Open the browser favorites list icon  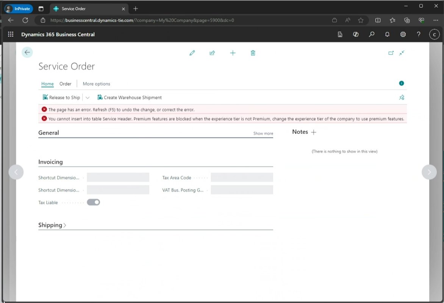(x=392, y=20)
